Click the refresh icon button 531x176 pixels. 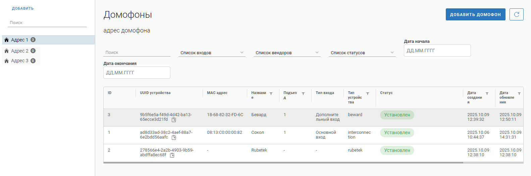(516, 14)
